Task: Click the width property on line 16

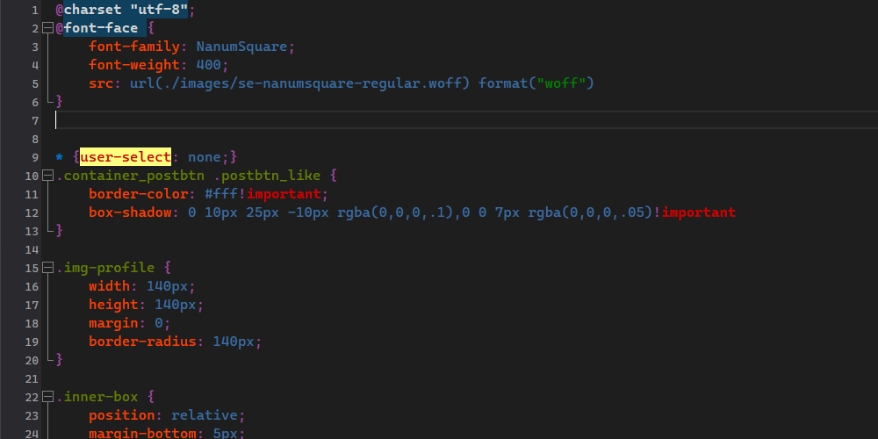Action: [109, 287]
